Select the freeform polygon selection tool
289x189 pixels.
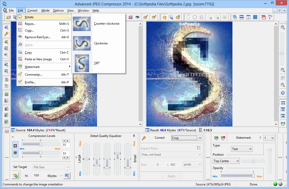tap(202, 17)
